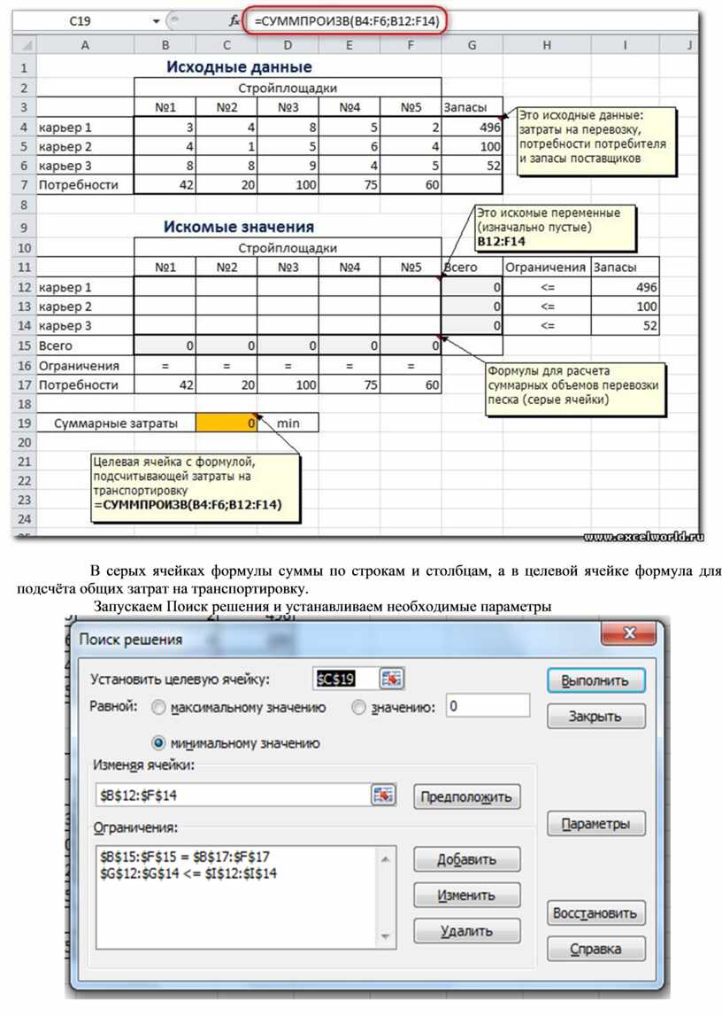The width and height of the screenshot is (722, 1017).
Task: Select the orange target cell C19
Action: [x=227, y=423]
